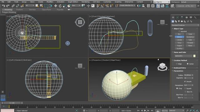200x112 pixels.
Task: Select the Cameras category icon
Action: [182, 21]
